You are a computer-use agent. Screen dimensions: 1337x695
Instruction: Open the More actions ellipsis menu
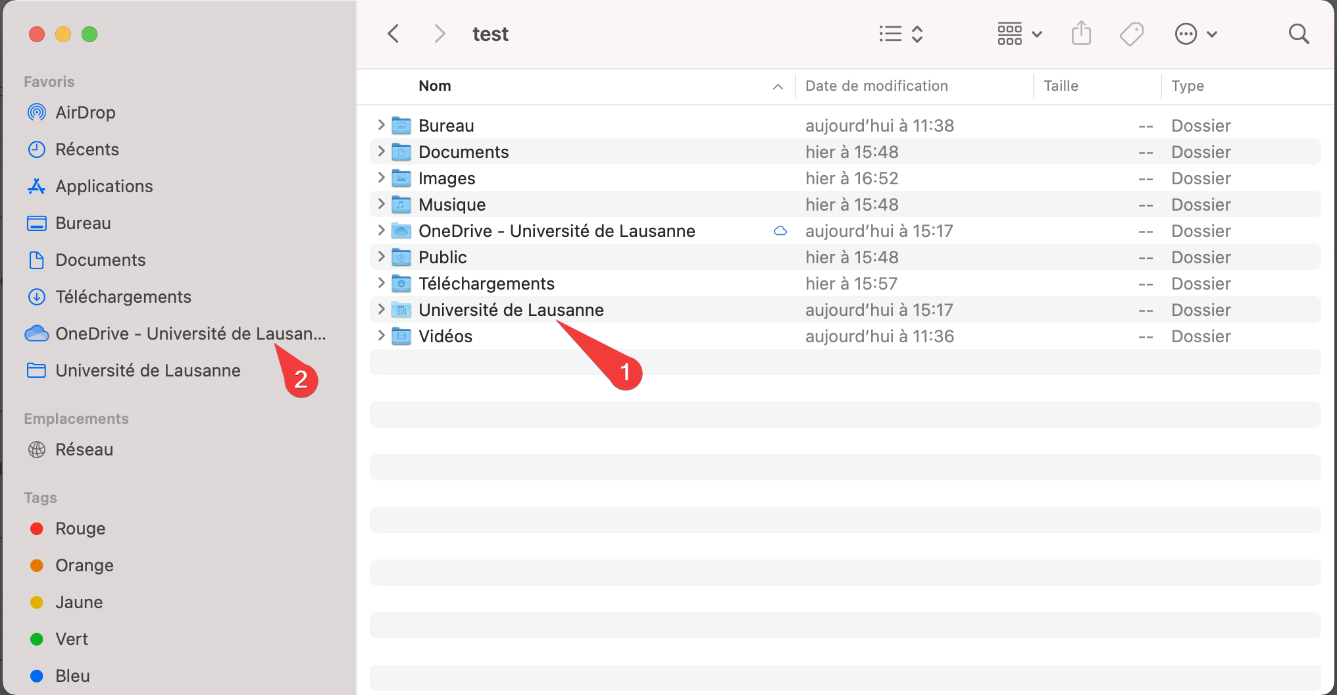[1196, 34]
